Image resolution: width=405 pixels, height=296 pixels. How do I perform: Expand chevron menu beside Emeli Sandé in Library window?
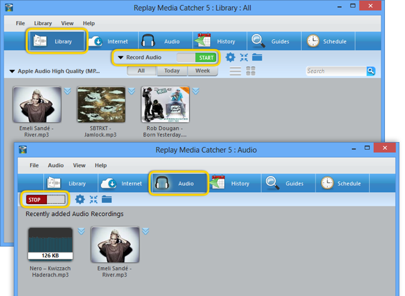tap(68, 91)
